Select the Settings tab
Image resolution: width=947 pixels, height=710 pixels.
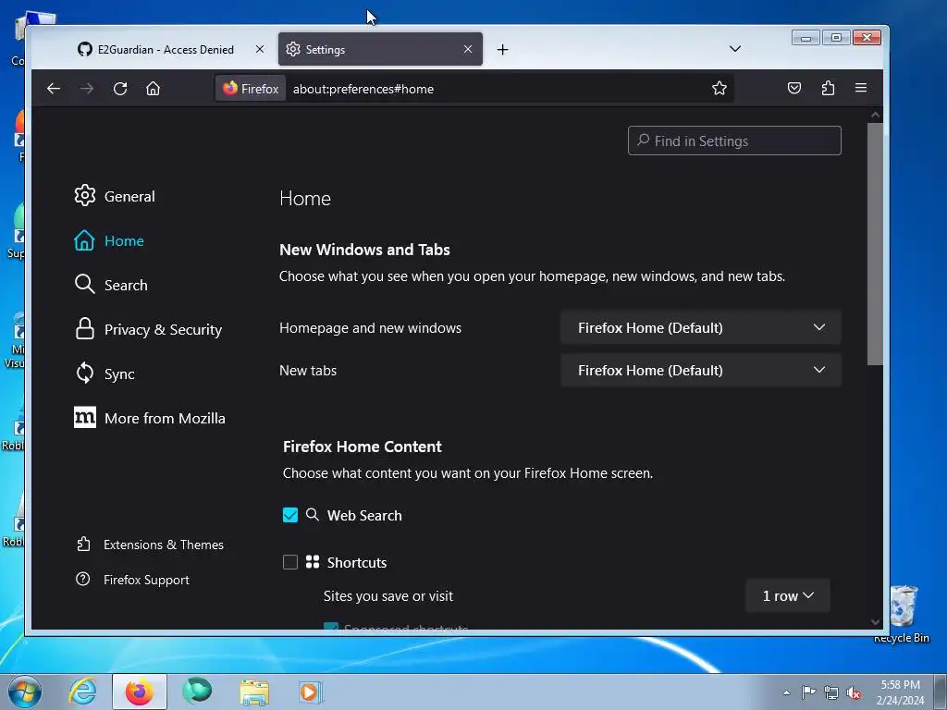click(380, 50)
